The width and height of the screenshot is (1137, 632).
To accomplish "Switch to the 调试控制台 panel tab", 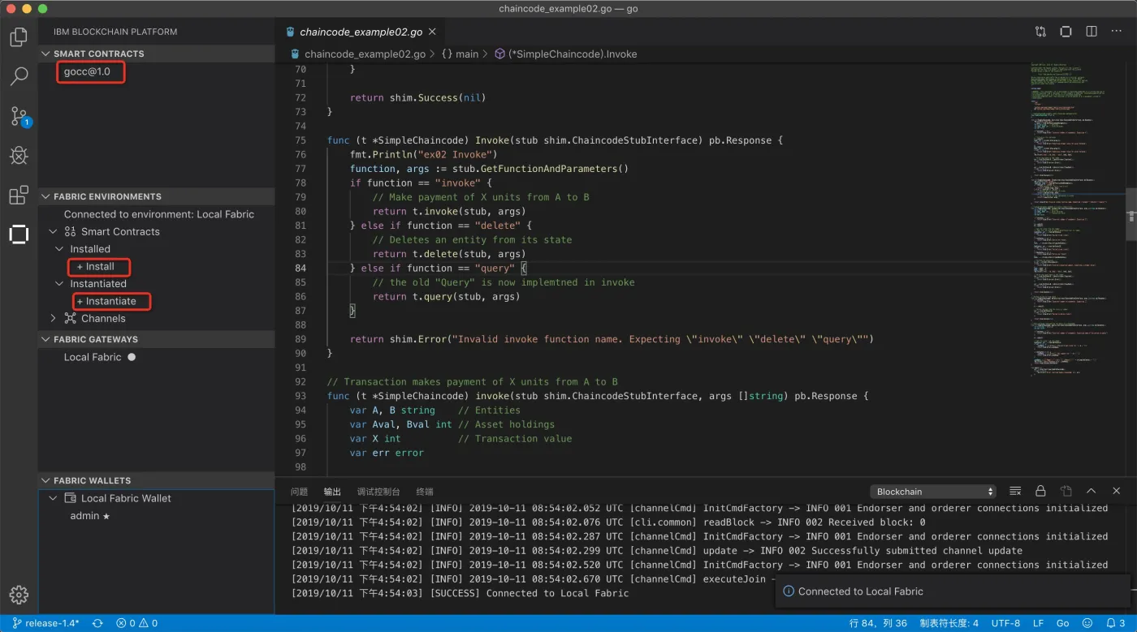I will 378,492.
